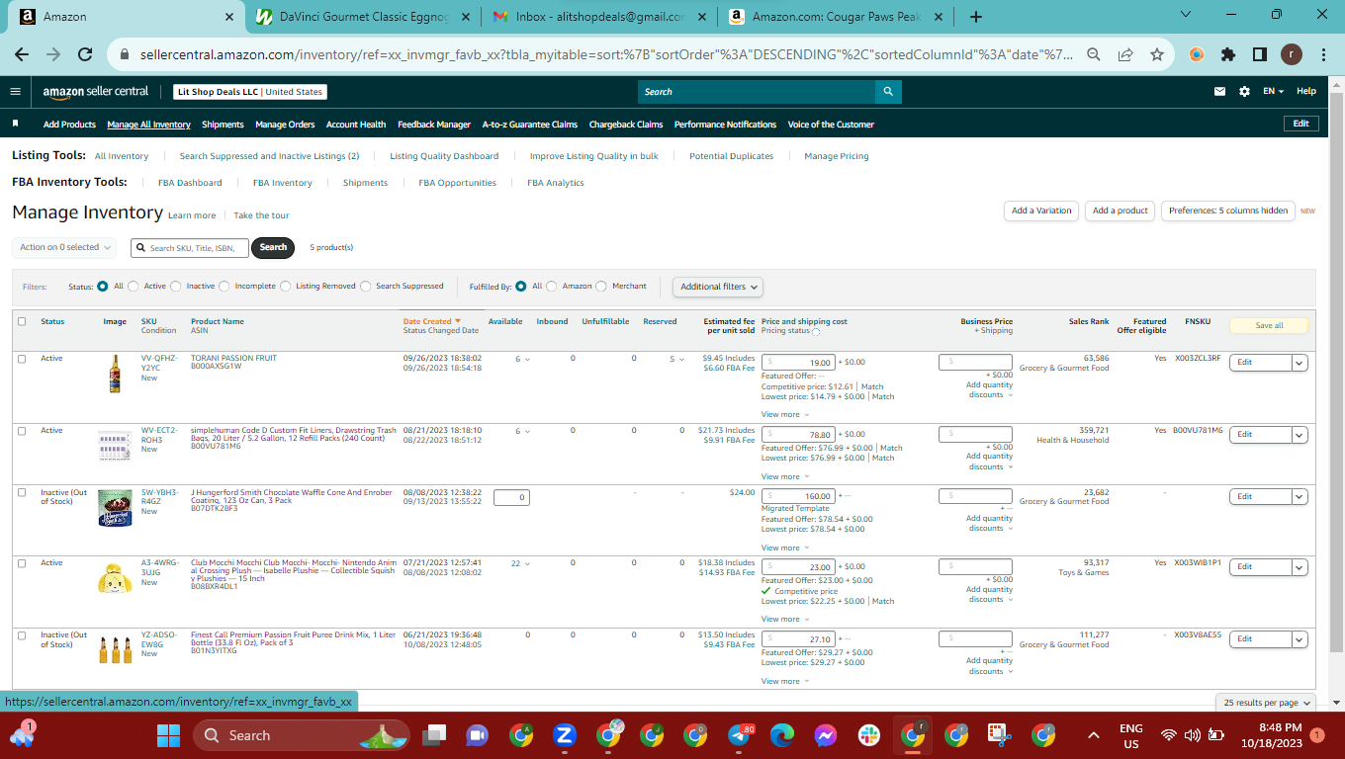Open Microsoft Edge from the taskbar
The width and height of the screenshot is (1345, 759).
tap(782, 735)
